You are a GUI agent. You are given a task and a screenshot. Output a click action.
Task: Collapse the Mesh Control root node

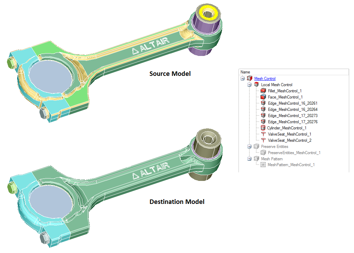click(x=243, y=79)
